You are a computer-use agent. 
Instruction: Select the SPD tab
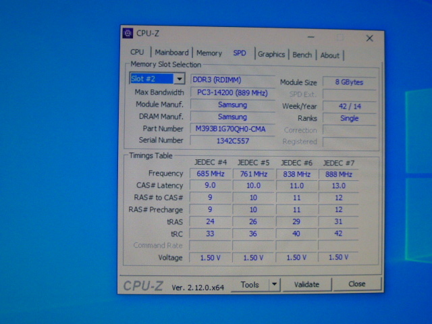pyautogui.click(x=240, y=53)
